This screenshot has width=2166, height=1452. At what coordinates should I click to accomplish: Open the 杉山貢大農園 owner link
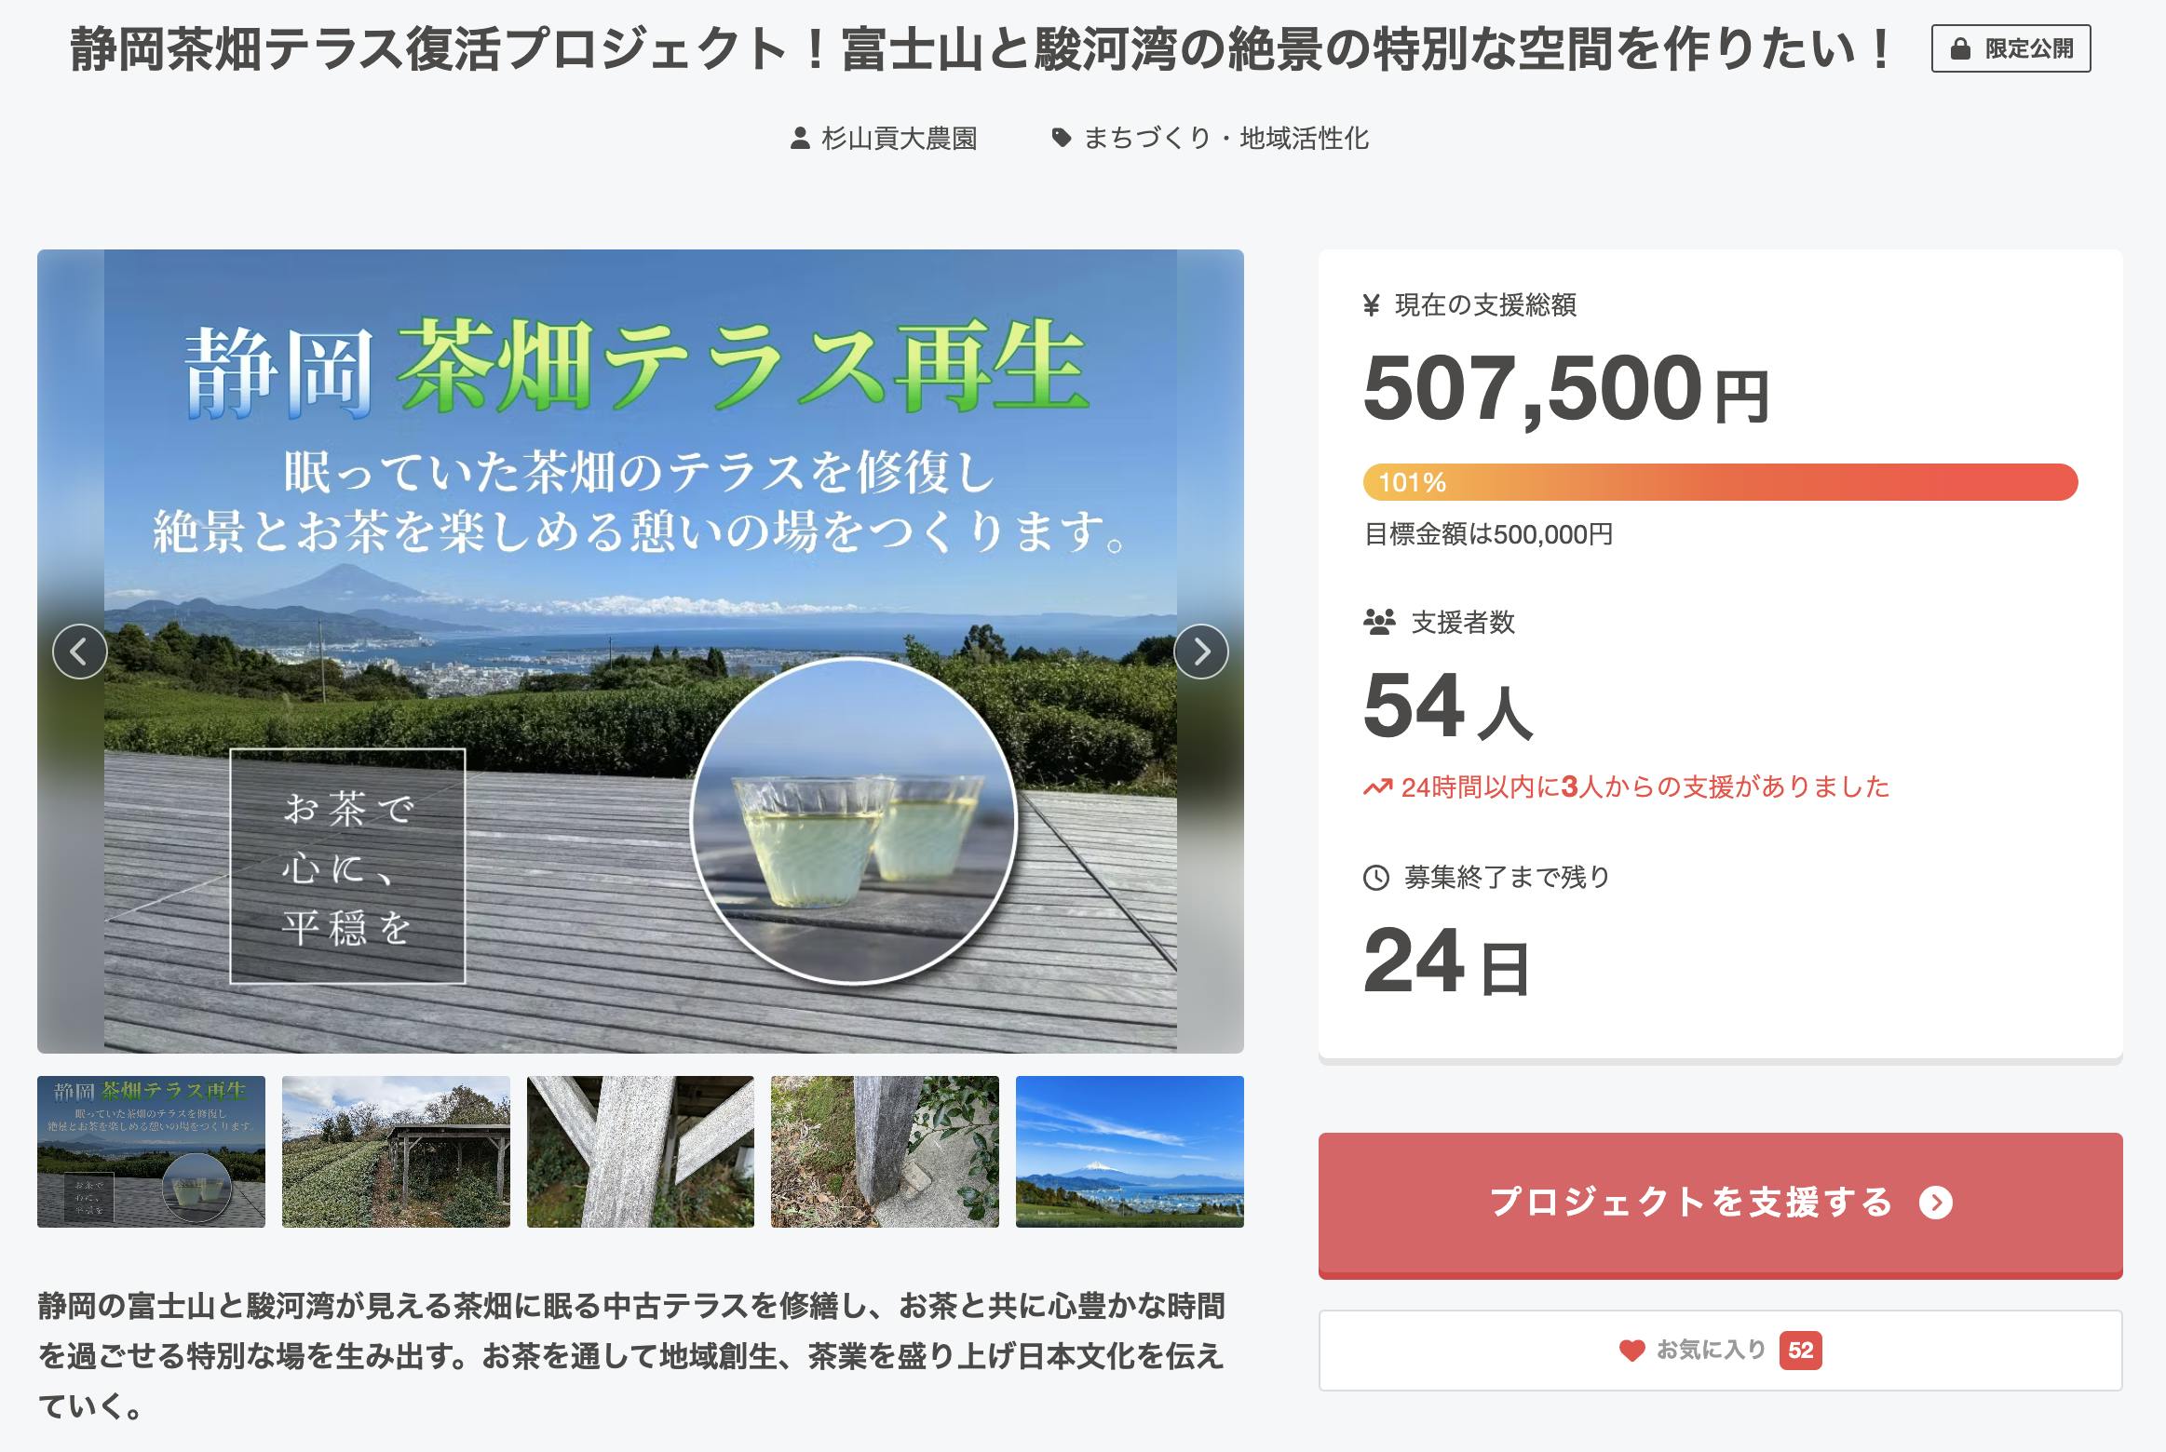[899, 139]
